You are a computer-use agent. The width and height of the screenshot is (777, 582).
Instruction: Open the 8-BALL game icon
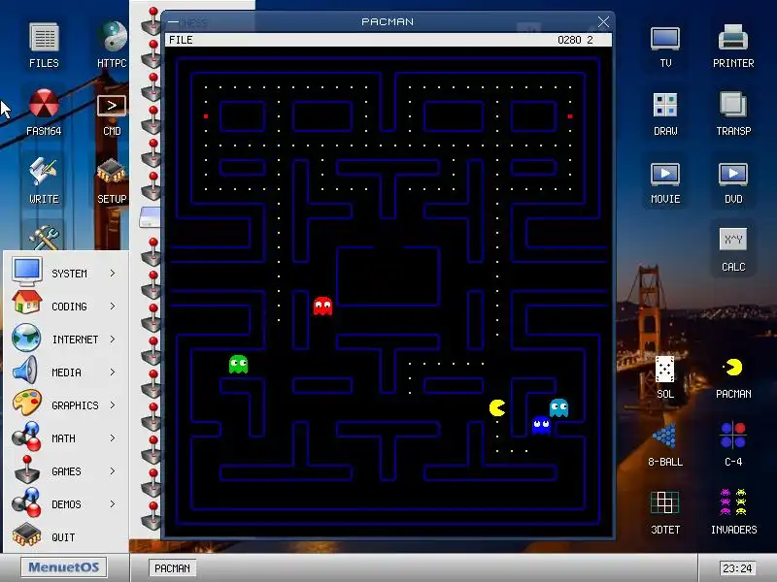click(x=665, y=445)
